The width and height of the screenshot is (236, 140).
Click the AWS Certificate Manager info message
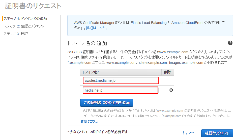149,25
